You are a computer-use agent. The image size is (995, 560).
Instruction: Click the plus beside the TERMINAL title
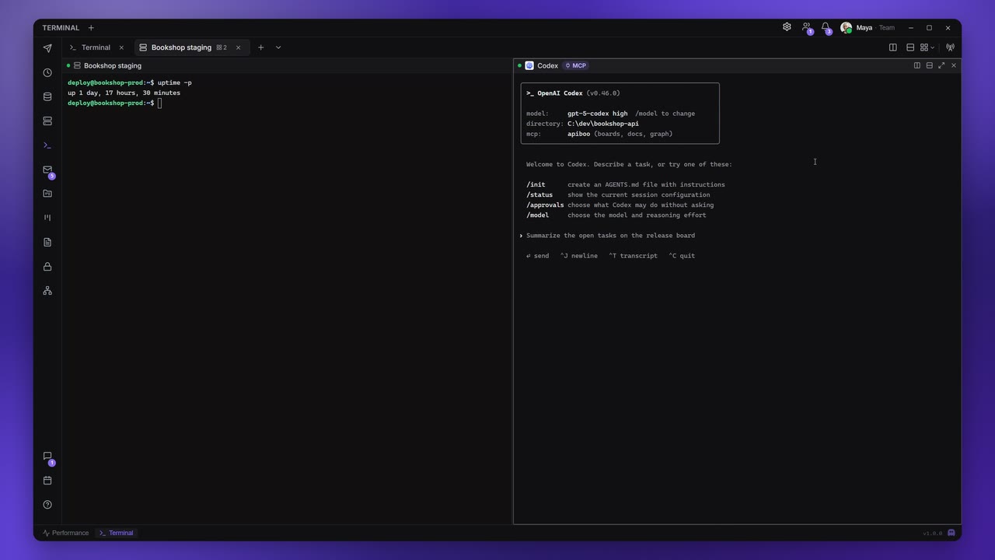click(91, 28)
